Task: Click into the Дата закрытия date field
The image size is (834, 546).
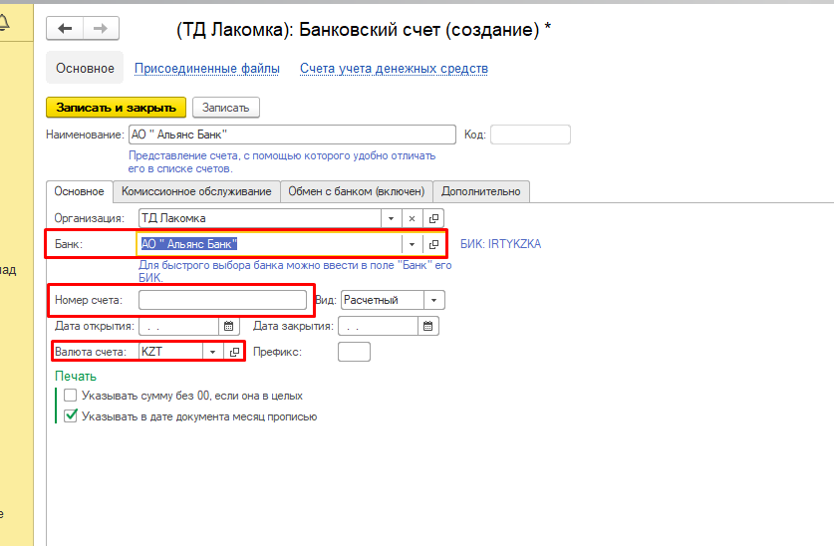Action: (378, 326)
